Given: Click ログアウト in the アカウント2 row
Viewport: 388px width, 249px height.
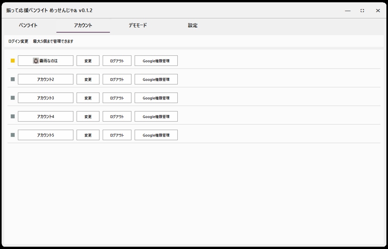Looking at the screenshot, I should [x=117, y=79].
